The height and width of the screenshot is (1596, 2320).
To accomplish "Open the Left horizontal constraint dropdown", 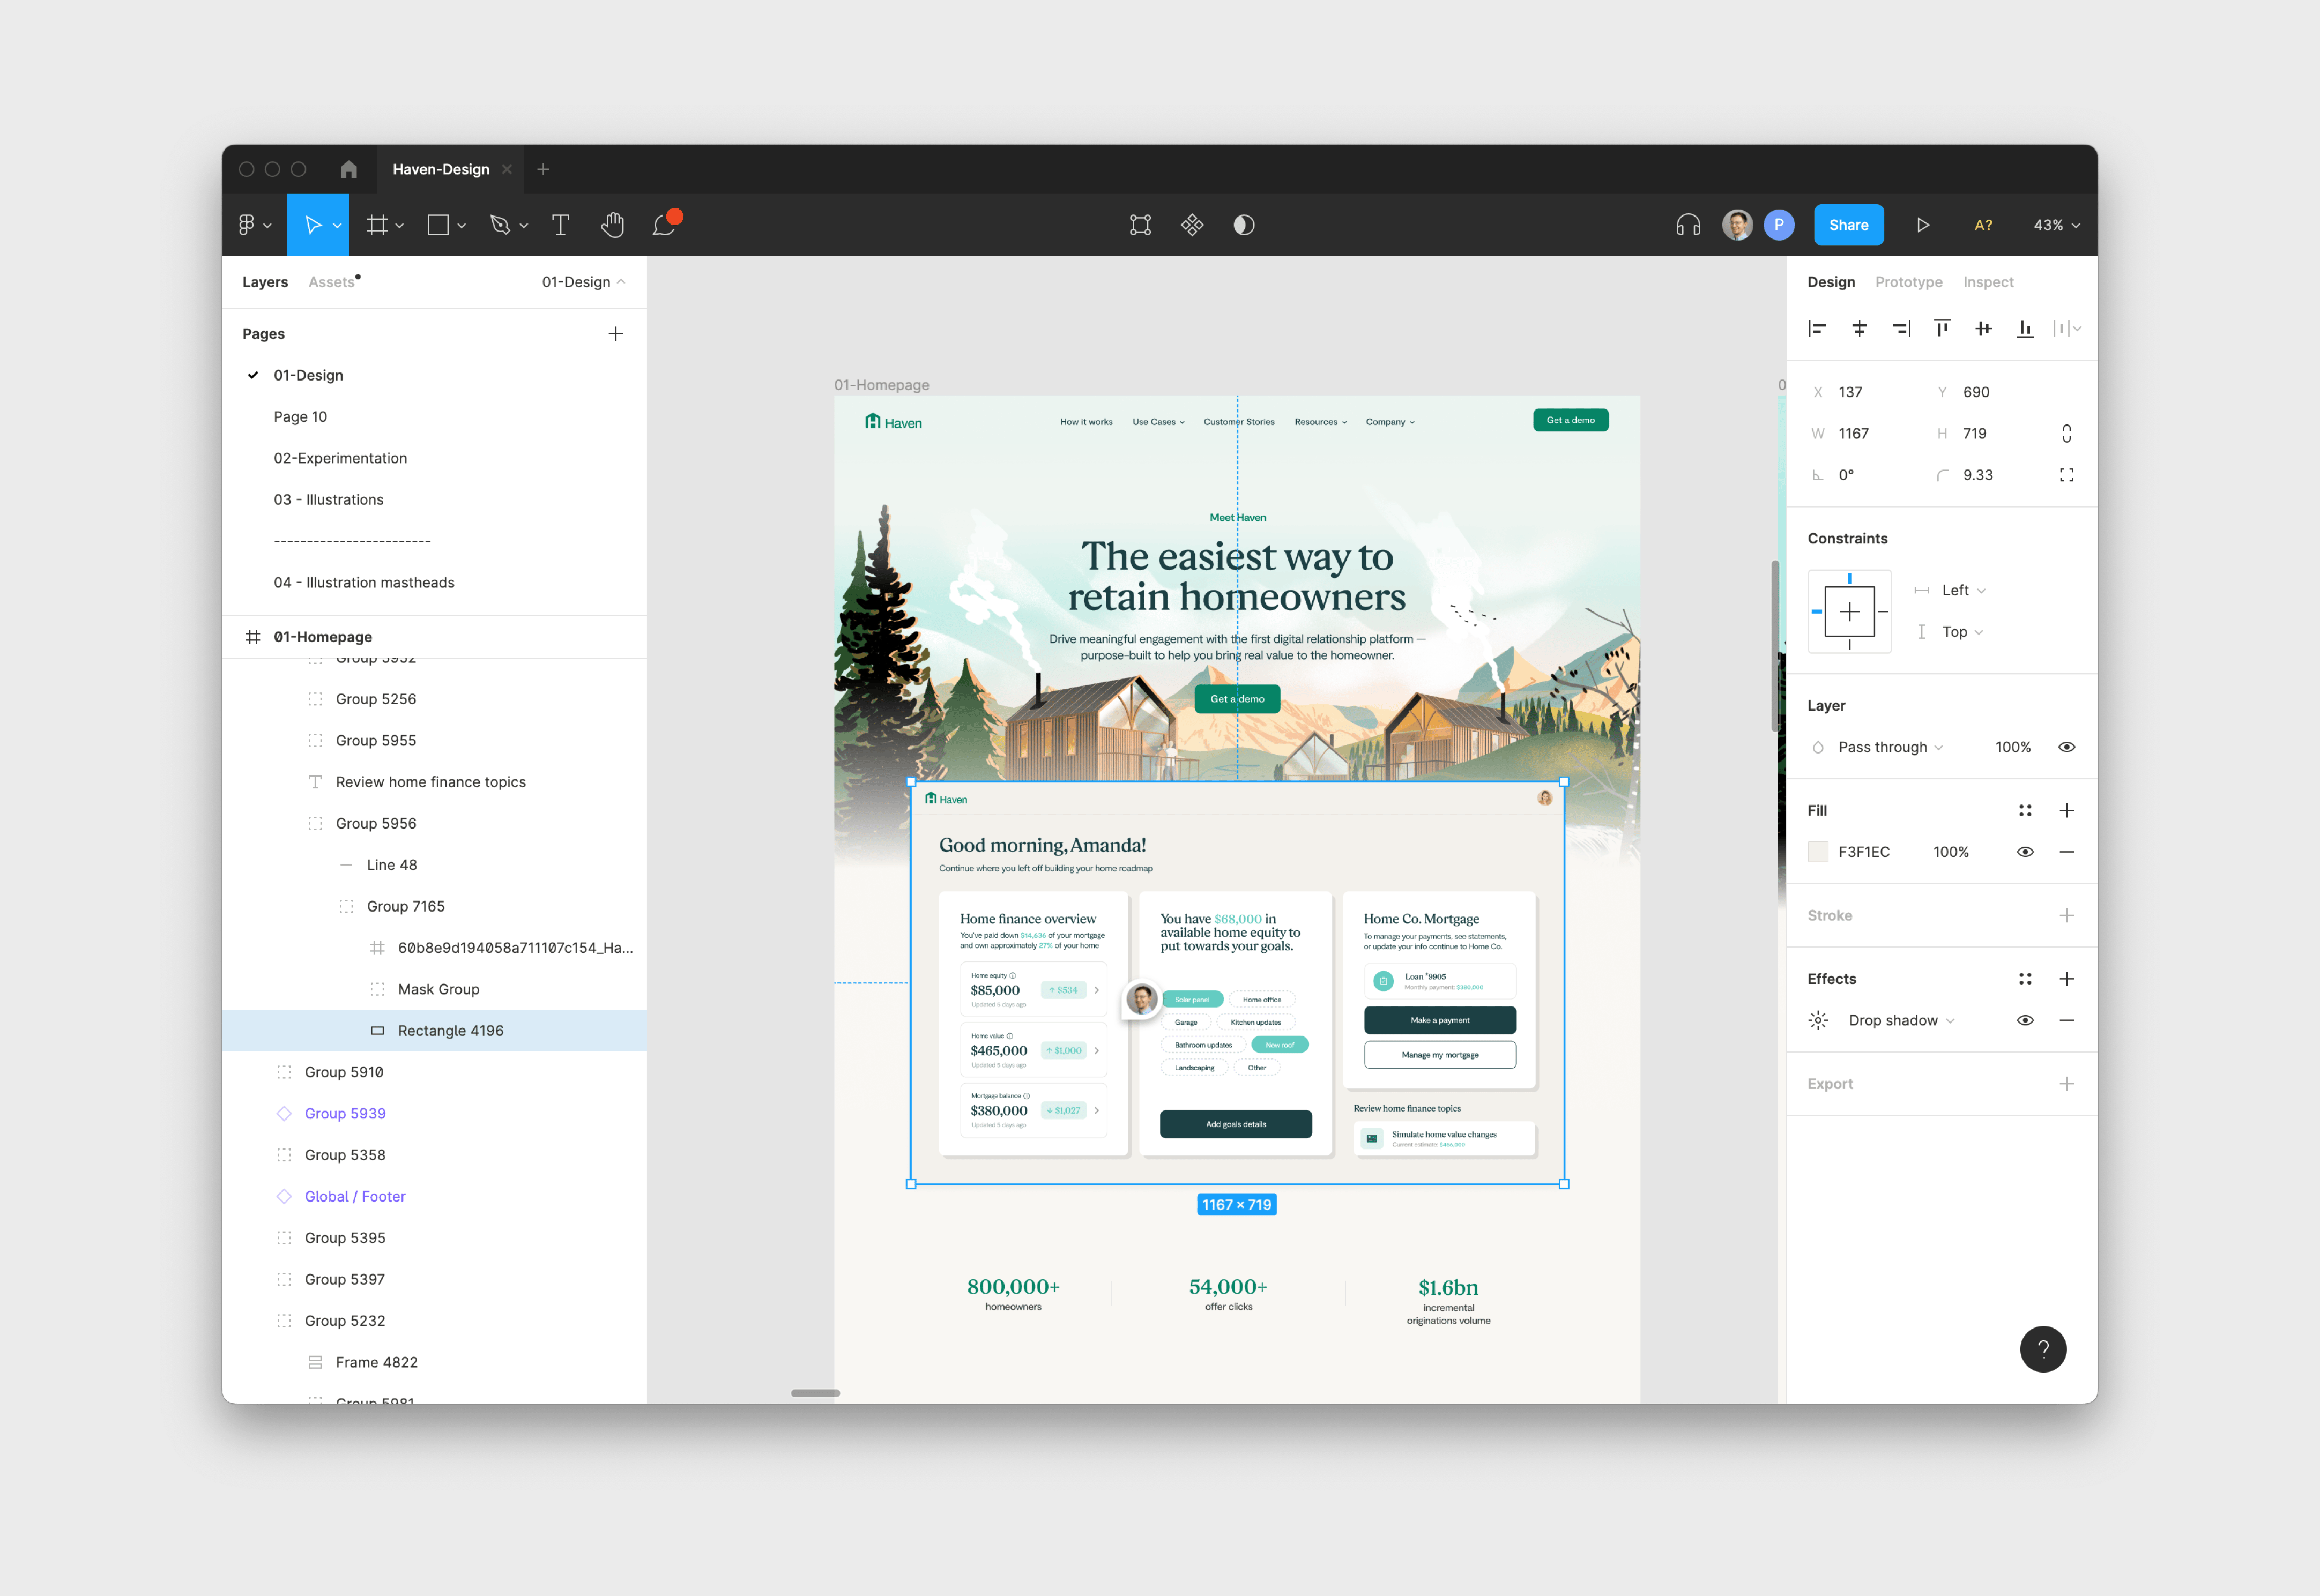I will (x=1963, y=590).
